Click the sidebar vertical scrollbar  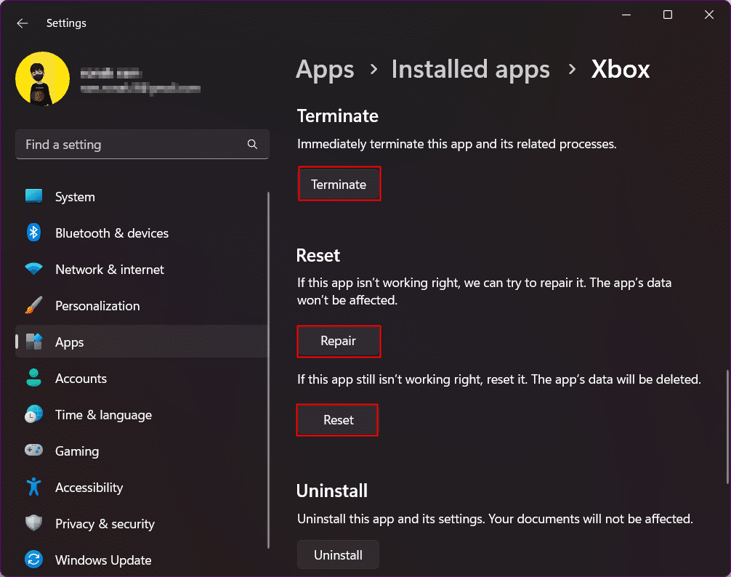269,370
